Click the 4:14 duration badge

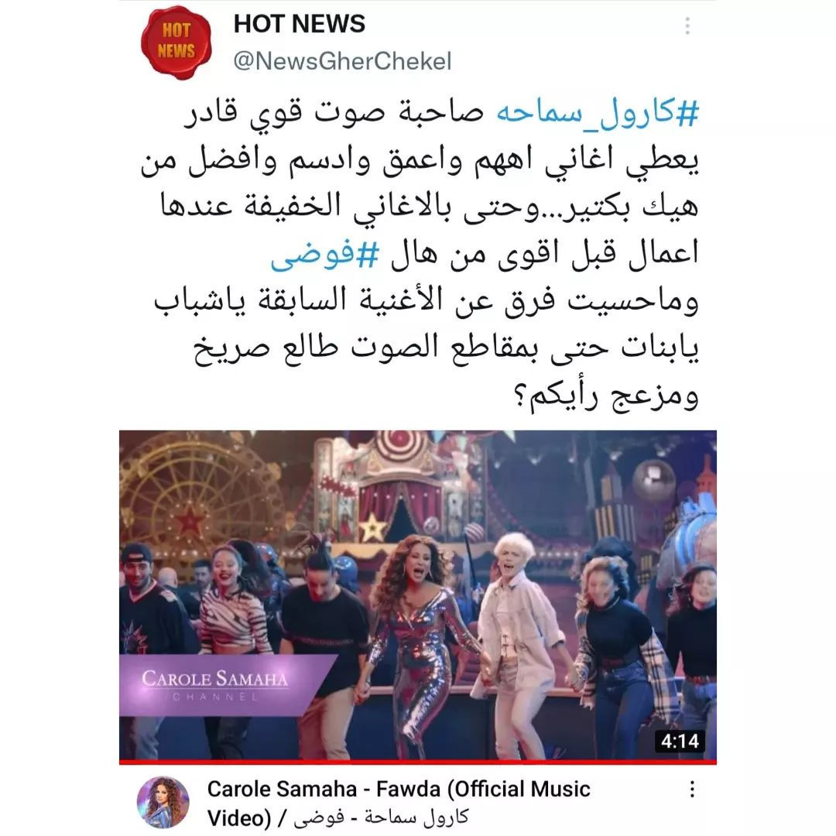tap(680, 741)
